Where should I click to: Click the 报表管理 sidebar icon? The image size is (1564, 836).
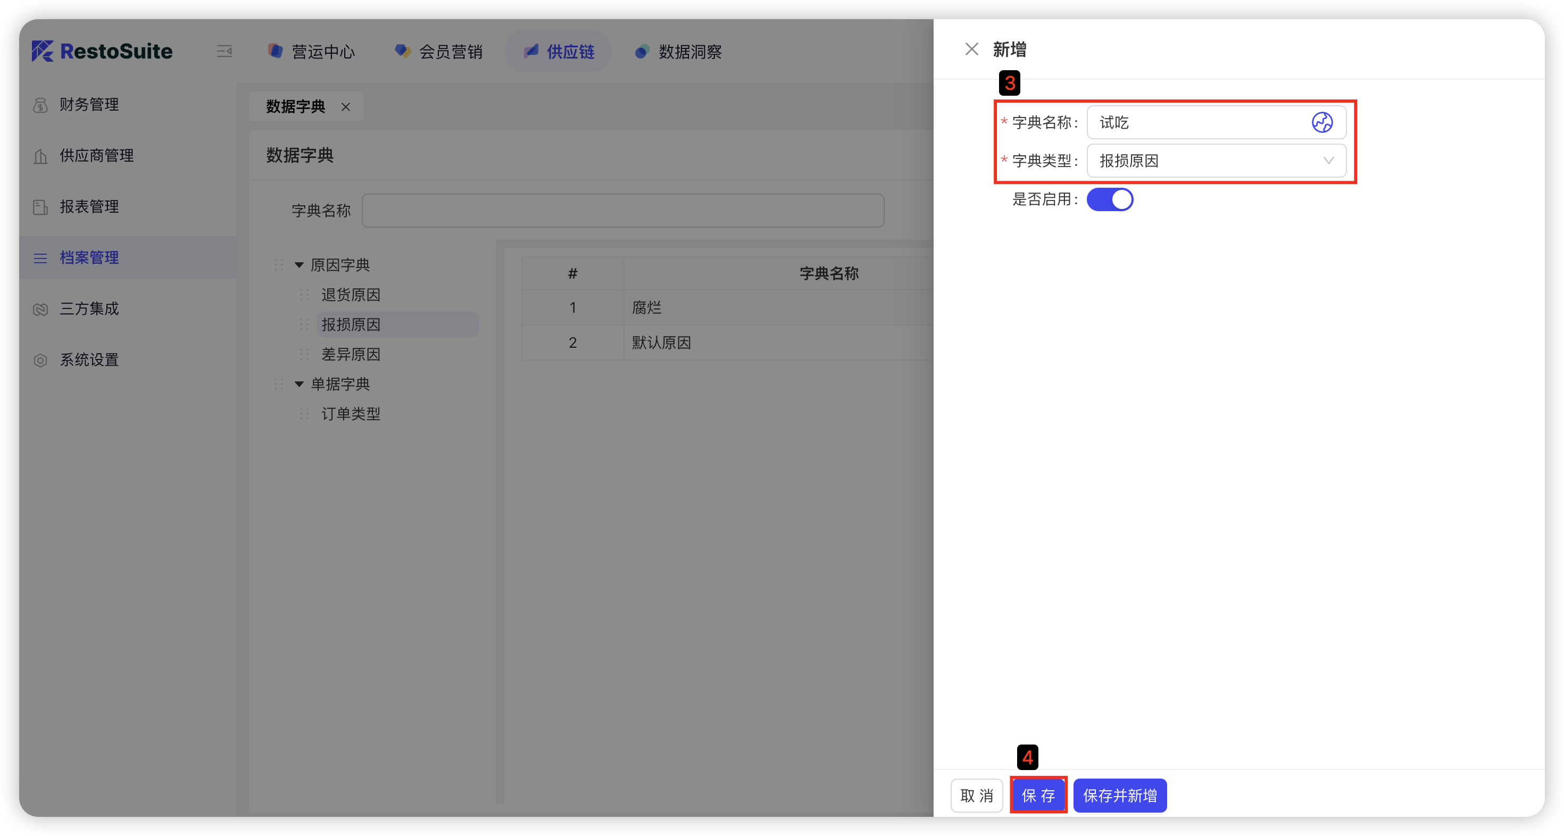coord(40,207)
